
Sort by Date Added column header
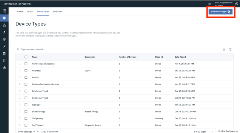click(180, 57)
